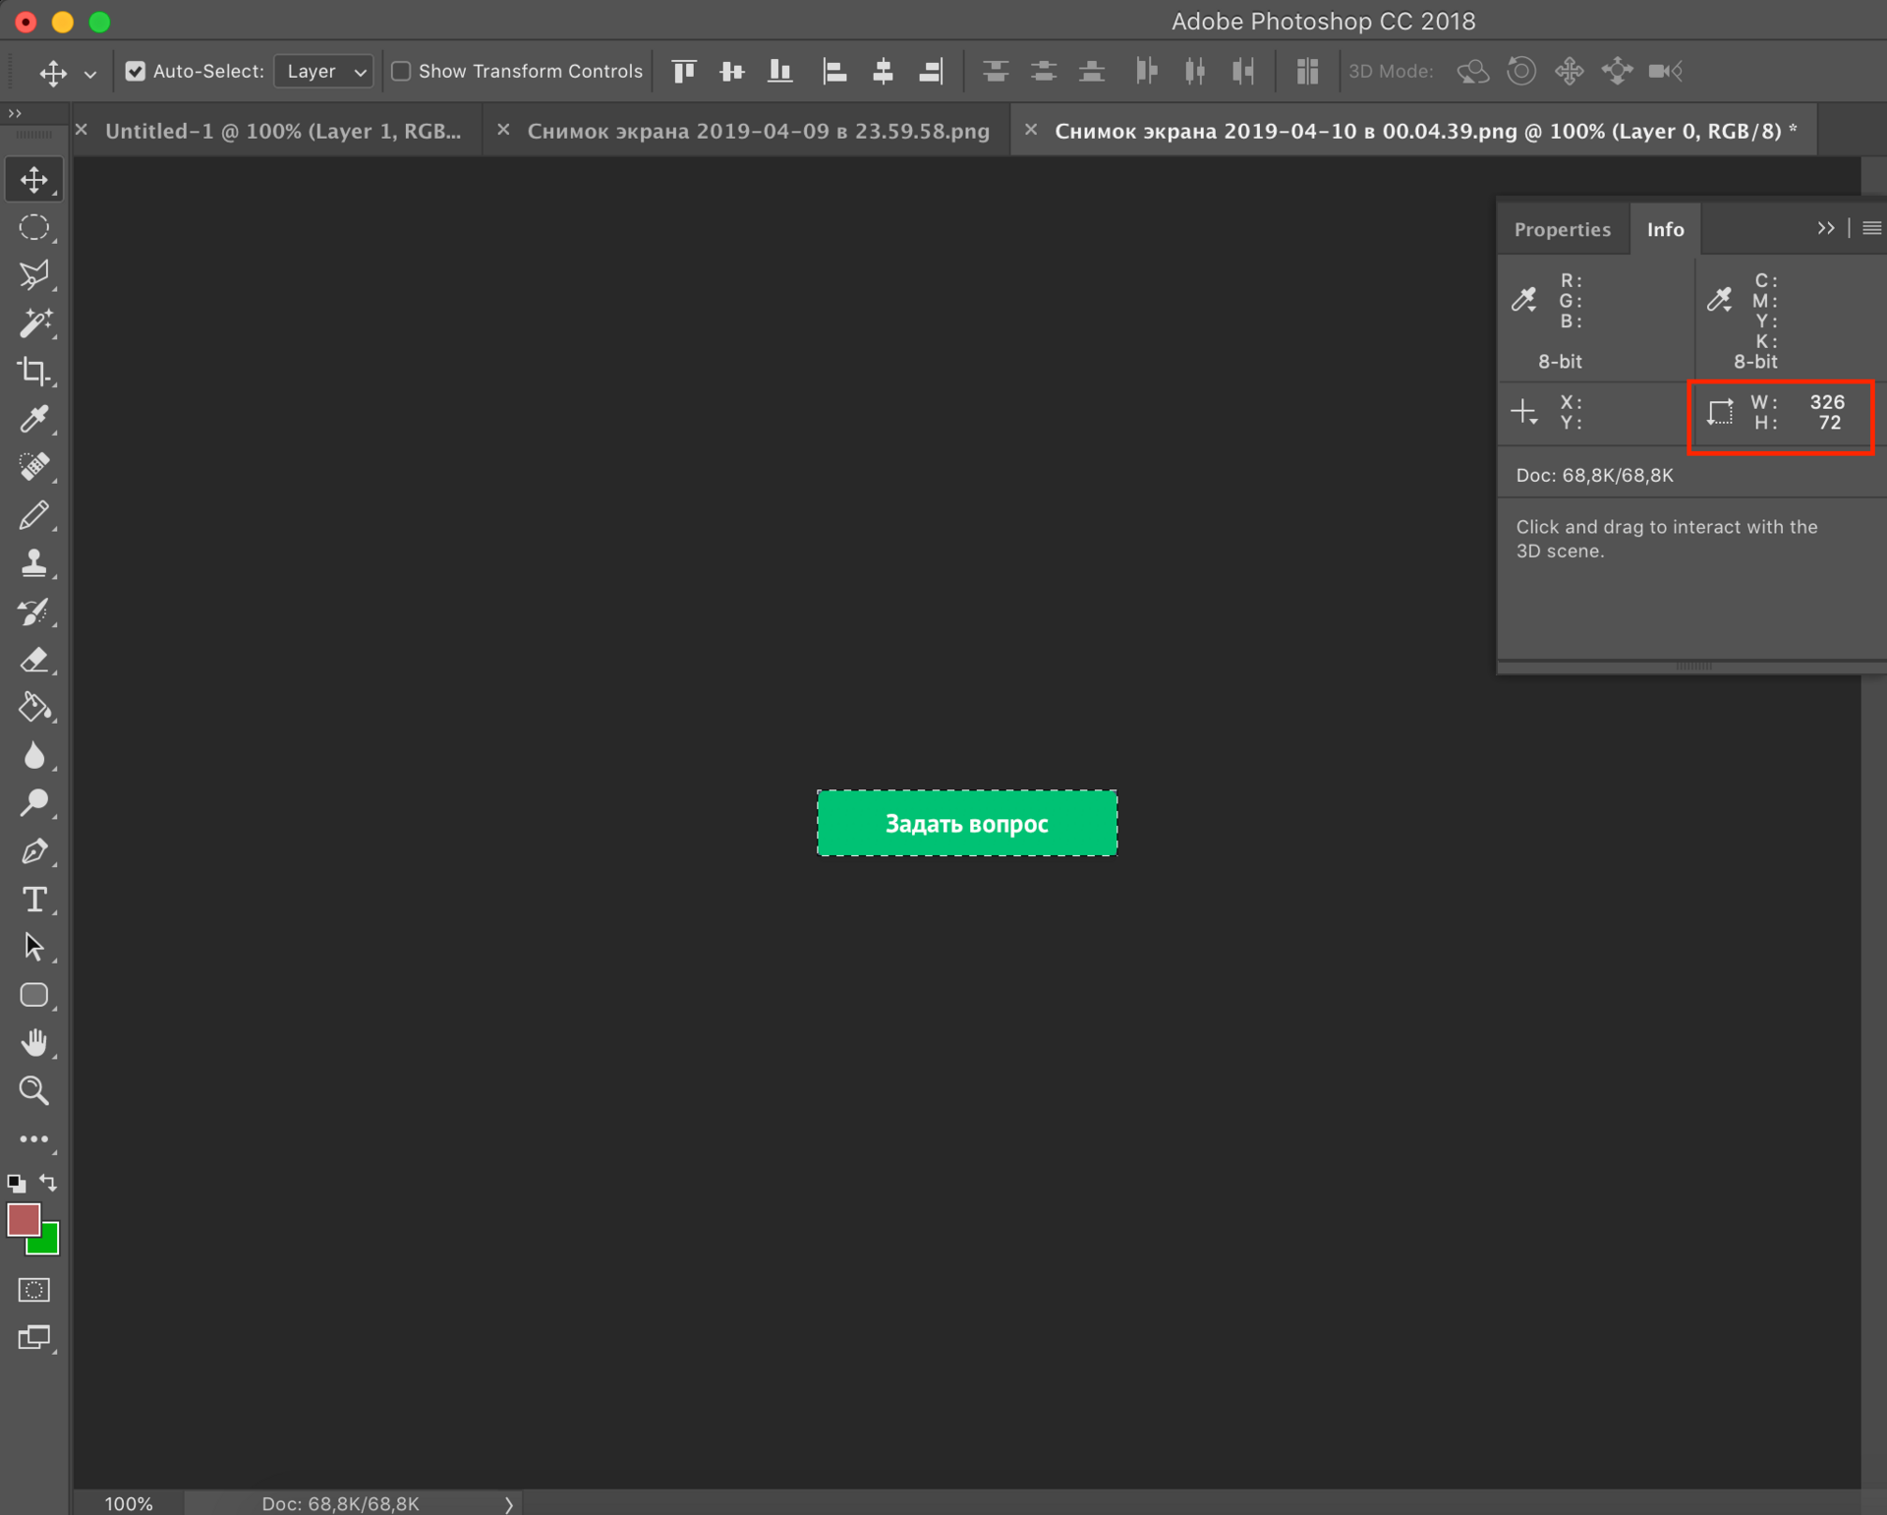Select the History Brush tool
The image size is (1887, 1515).
(x=34, y=612)
